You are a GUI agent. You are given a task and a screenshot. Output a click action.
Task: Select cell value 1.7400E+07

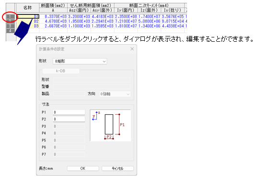point(149,16)
